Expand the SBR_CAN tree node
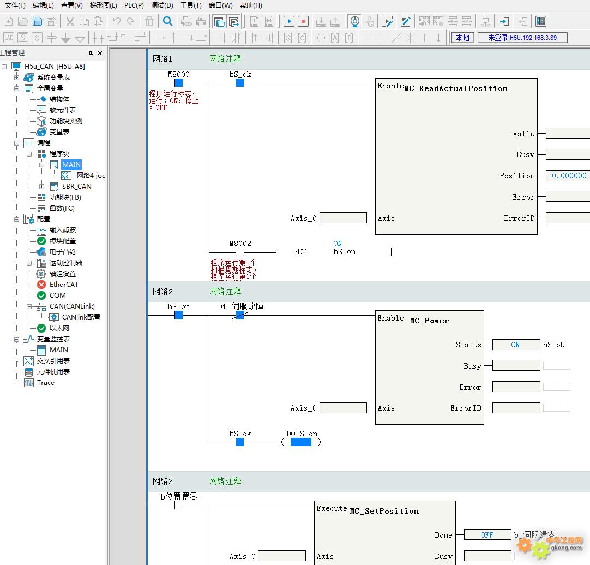Image resolution: width=590 pixels, height=565 pixels. tap(41, 187)
